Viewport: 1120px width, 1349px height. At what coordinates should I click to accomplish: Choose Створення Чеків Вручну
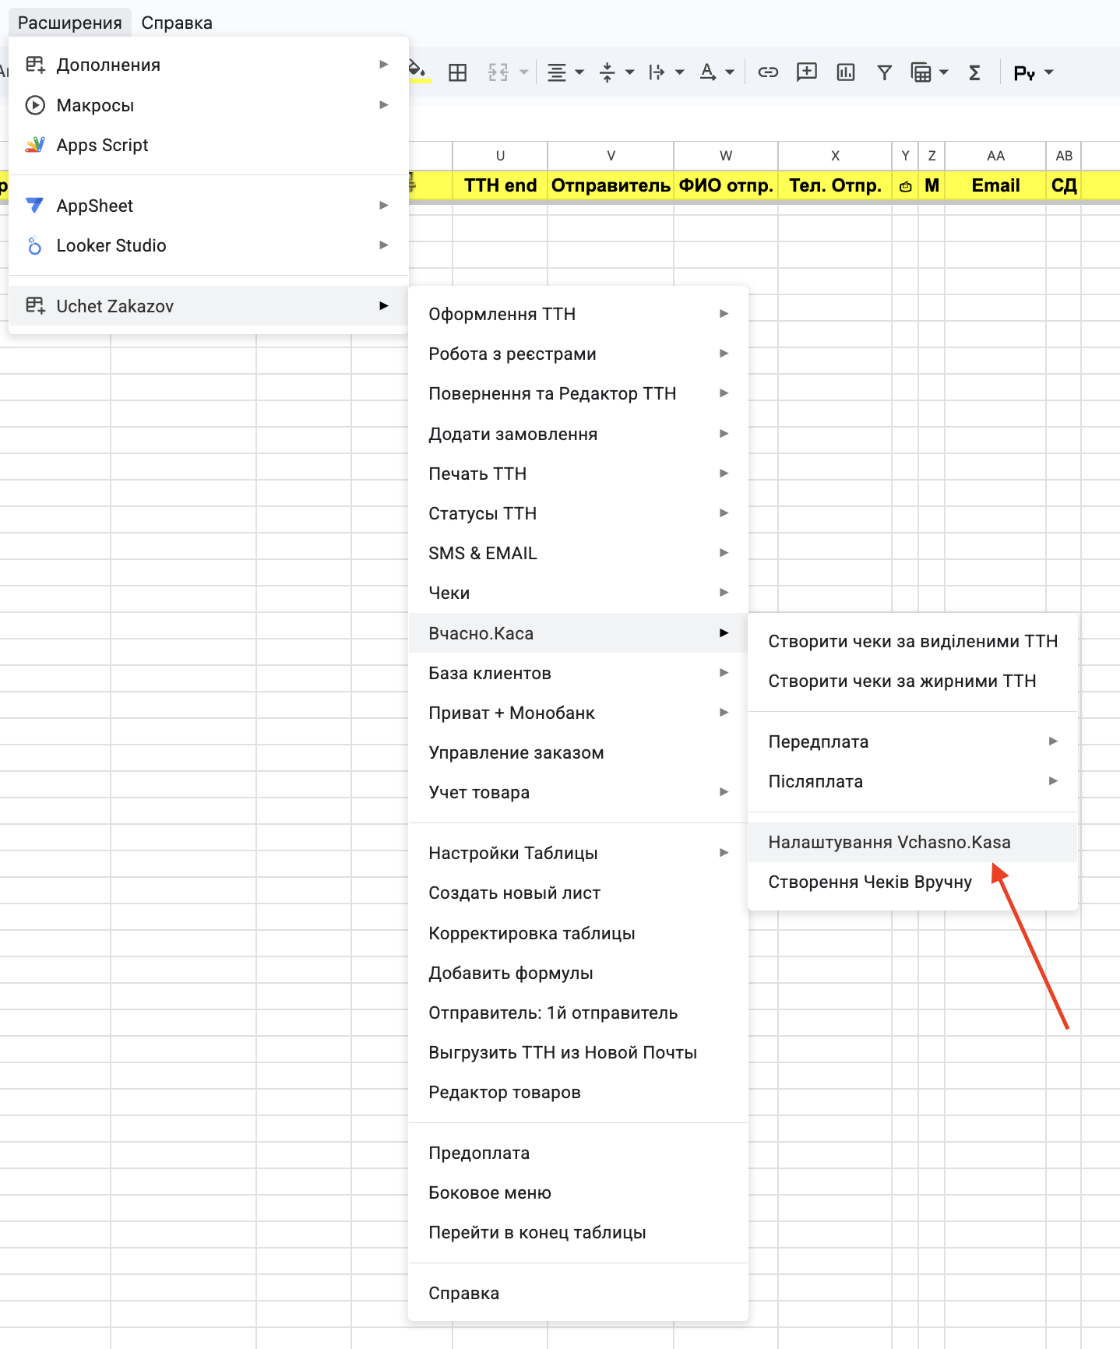pyautogui.click(x=870, y=882)
